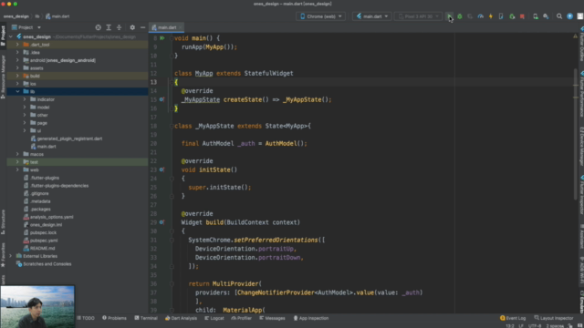Click Select Opened File target icon
Image resolution: width=584 pixels, height=328 pixels.
click(98, 27)
